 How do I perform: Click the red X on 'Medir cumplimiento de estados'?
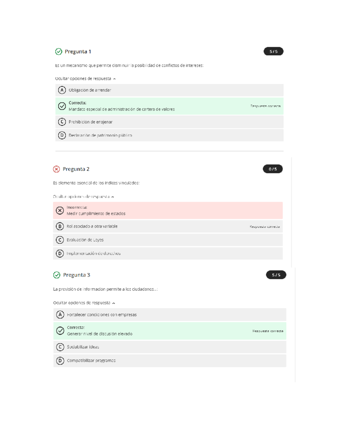pos(60,211)
